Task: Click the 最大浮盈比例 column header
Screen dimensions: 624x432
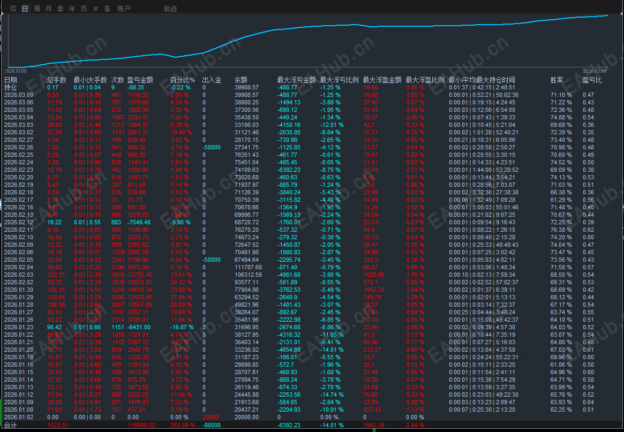Action: point(425,80)
